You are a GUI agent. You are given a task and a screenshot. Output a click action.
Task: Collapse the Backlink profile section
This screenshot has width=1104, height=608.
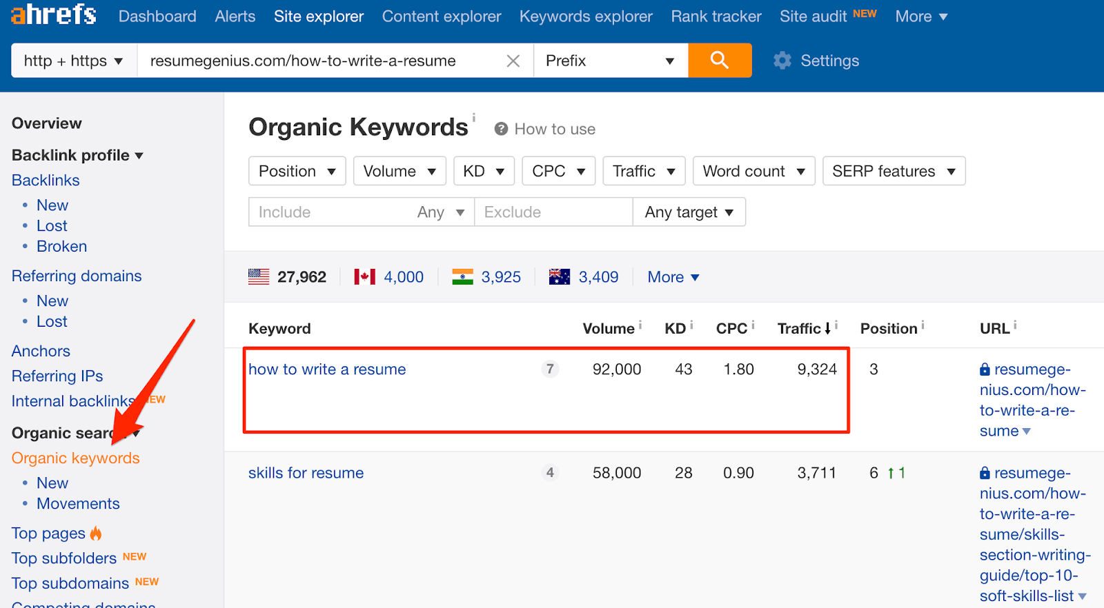tap(77, 155)
